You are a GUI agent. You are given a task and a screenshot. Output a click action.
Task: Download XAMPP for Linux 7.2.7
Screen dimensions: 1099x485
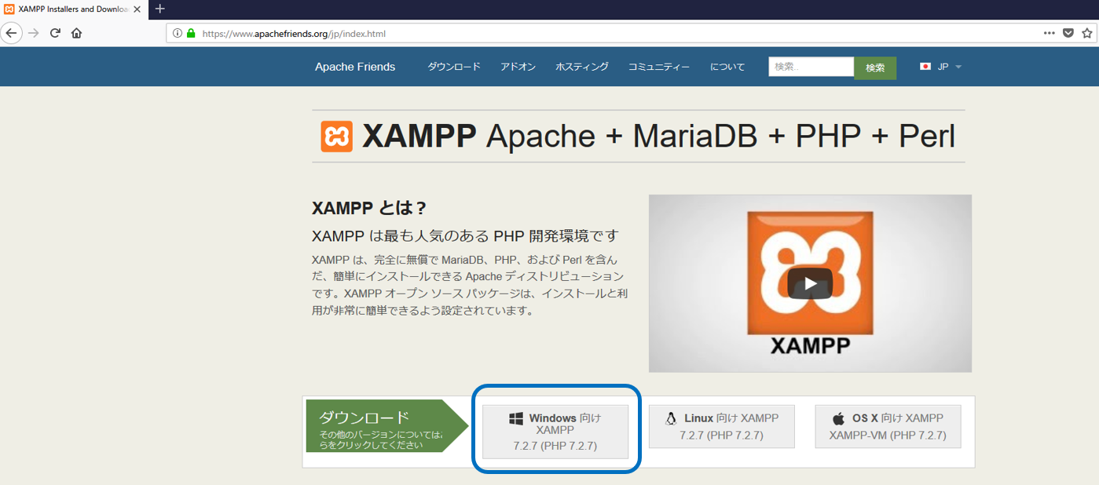pyautogui.click(x=722, y=426)
